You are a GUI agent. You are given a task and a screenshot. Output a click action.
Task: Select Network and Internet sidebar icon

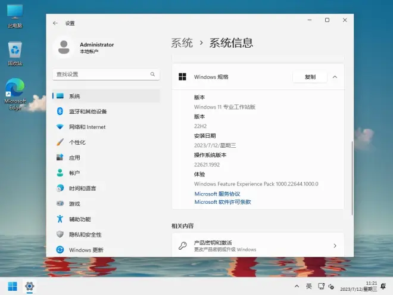60,127
